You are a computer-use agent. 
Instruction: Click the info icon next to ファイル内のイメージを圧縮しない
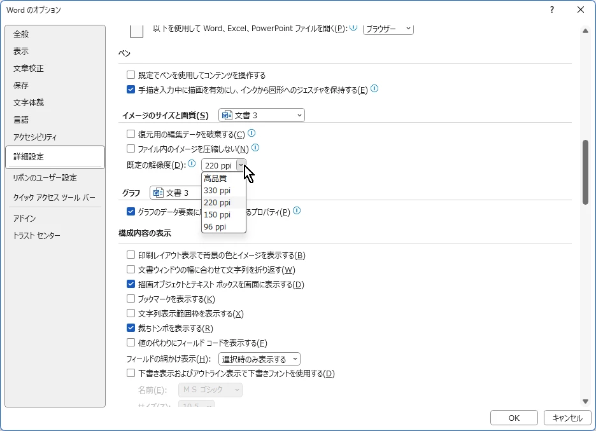click(255, 147)
